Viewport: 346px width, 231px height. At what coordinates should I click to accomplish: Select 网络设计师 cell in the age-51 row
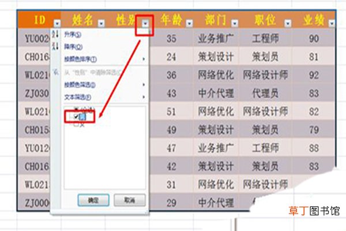[265, 111]
